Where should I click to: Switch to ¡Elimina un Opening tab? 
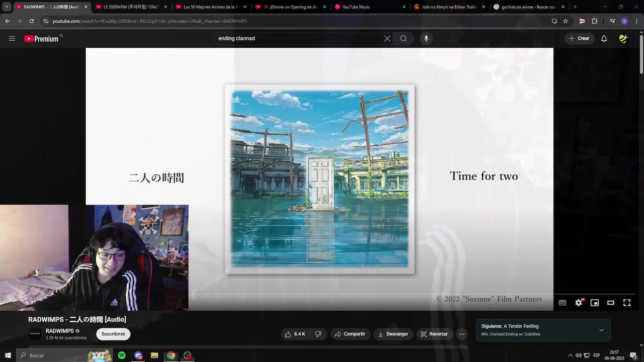[291, 7]
